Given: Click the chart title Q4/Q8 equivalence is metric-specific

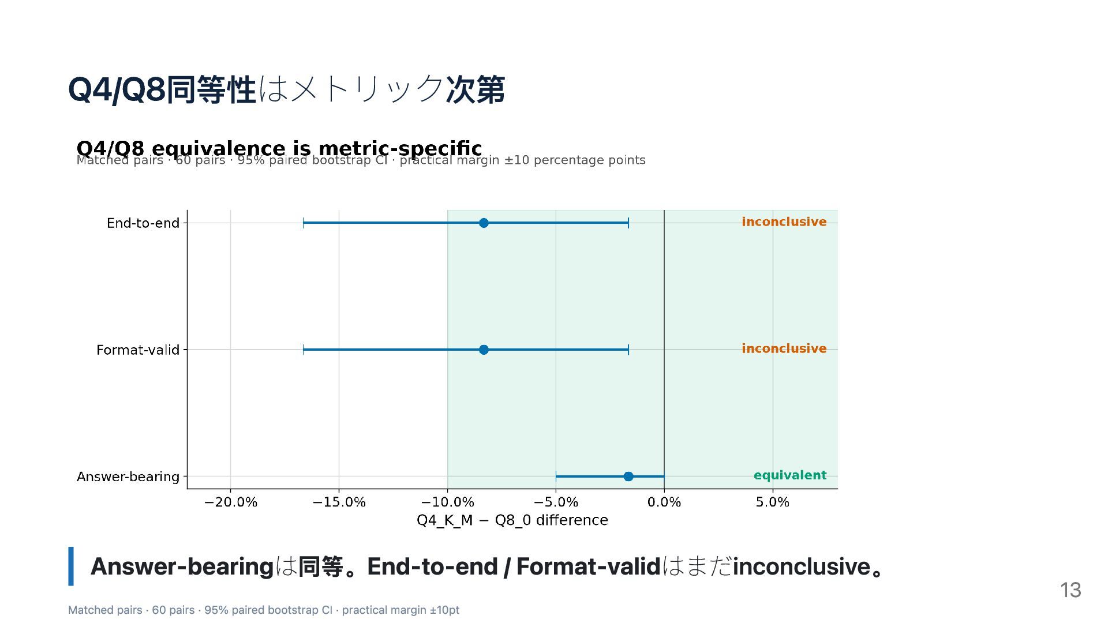Looking at the screenshot, I should (x=279, y=148).
